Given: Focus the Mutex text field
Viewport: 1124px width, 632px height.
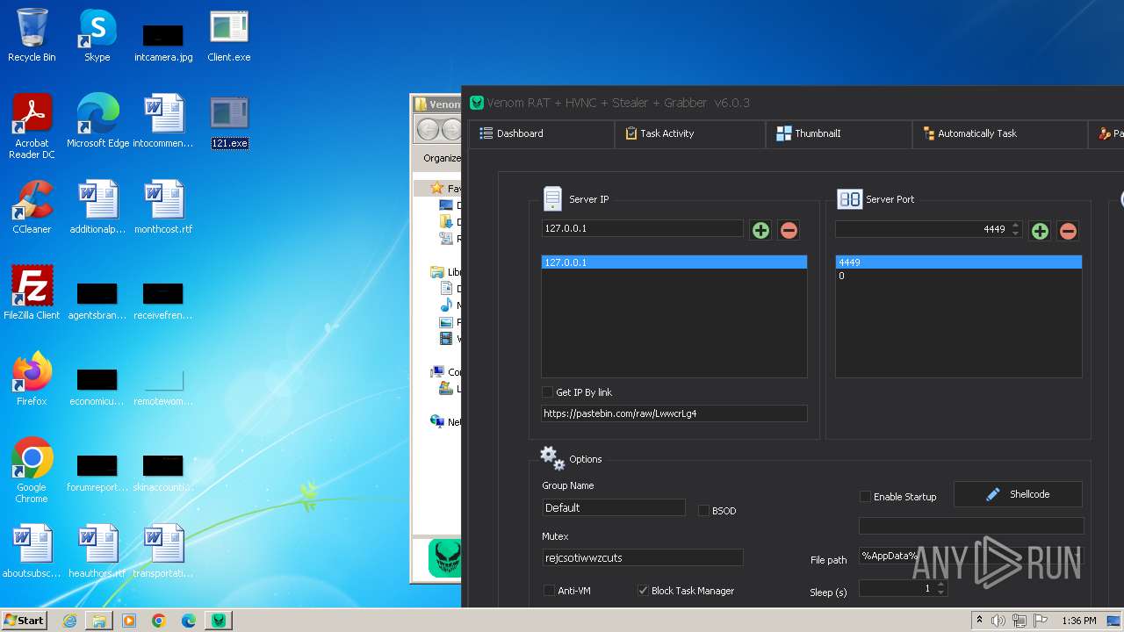Looking at the screenshot, I should pos(643,557).
